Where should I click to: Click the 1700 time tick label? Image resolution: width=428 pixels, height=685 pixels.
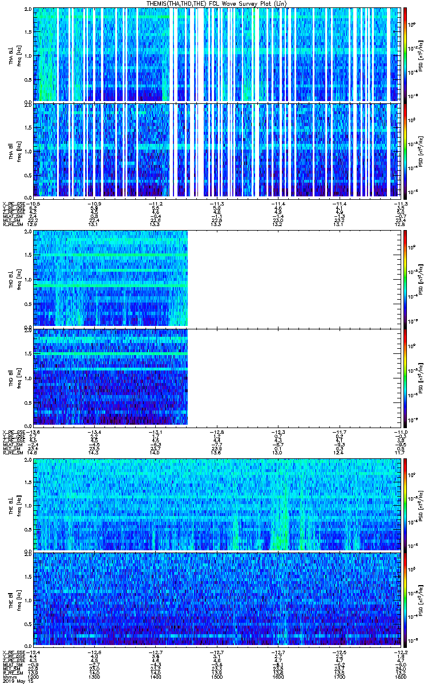[339, 677]
